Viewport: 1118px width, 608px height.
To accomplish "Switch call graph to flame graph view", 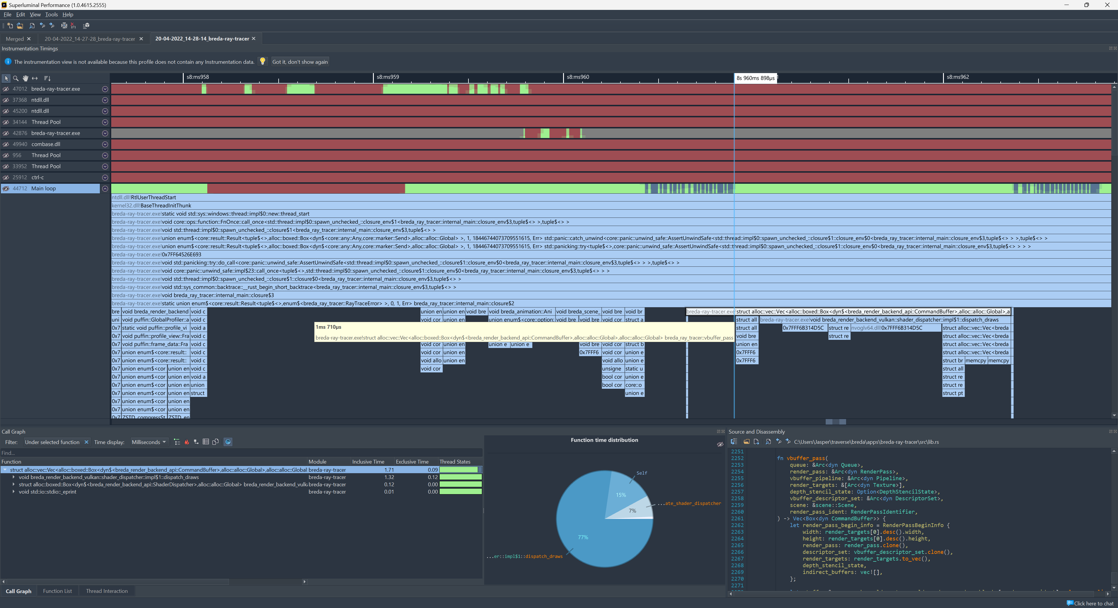I will pos(187,442).
